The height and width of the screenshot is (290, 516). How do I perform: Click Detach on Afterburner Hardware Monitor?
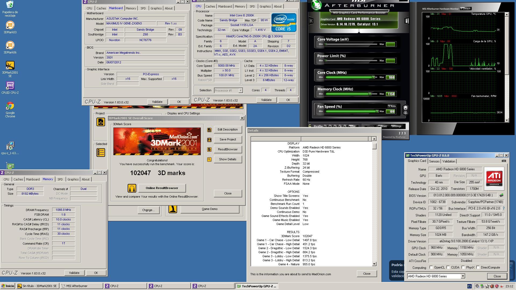click(x=465, y=9)
